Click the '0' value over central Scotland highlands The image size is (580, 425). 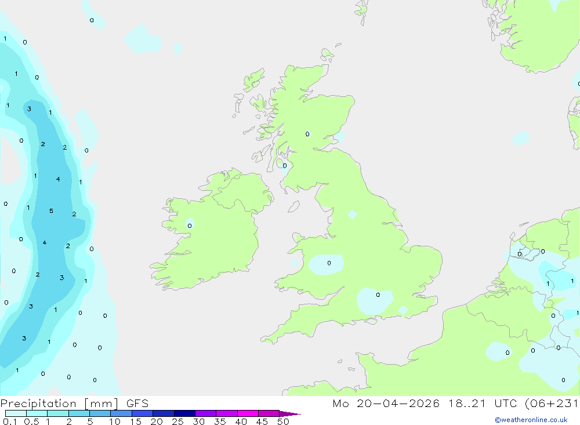tap(307, 134)
